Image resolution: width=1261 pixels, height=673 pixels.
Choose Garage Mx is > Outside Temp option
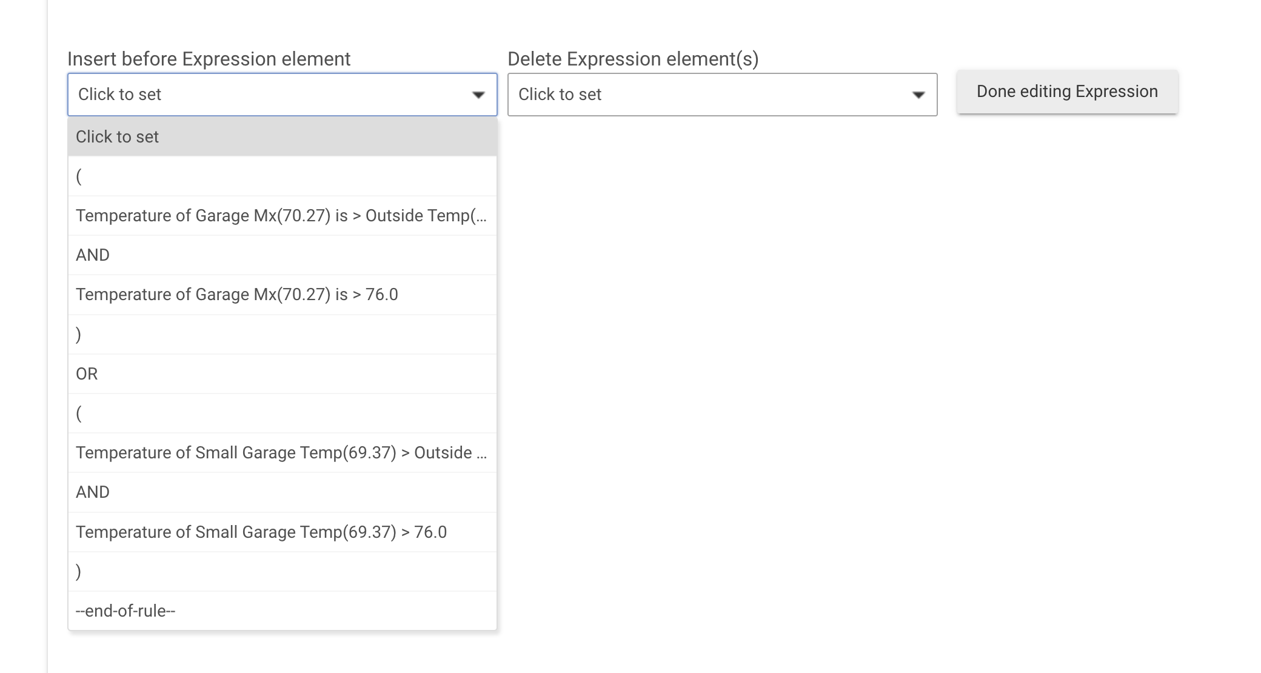click(x=283, y=215)
